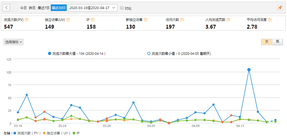287x136 pixels.
Task: Click help icon next to 人均浏览页数
Action: click(228, 20)
